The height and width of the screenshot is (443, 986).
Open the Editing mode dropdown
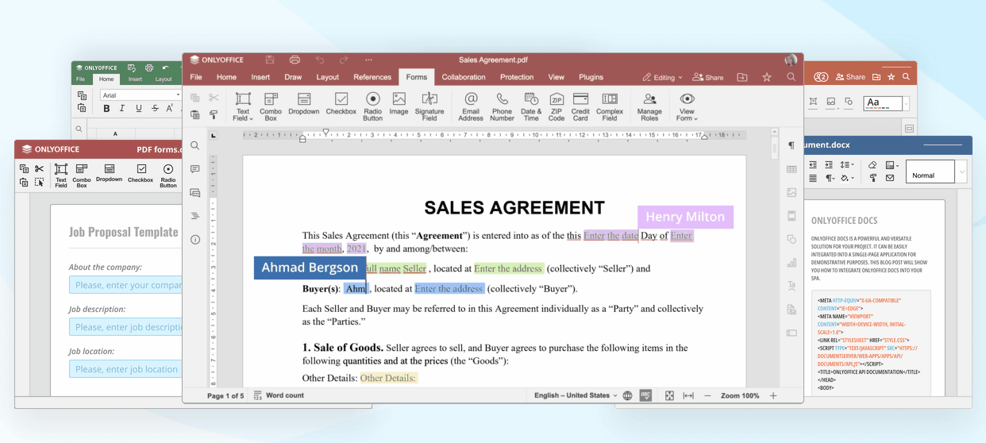pos(663,77)
